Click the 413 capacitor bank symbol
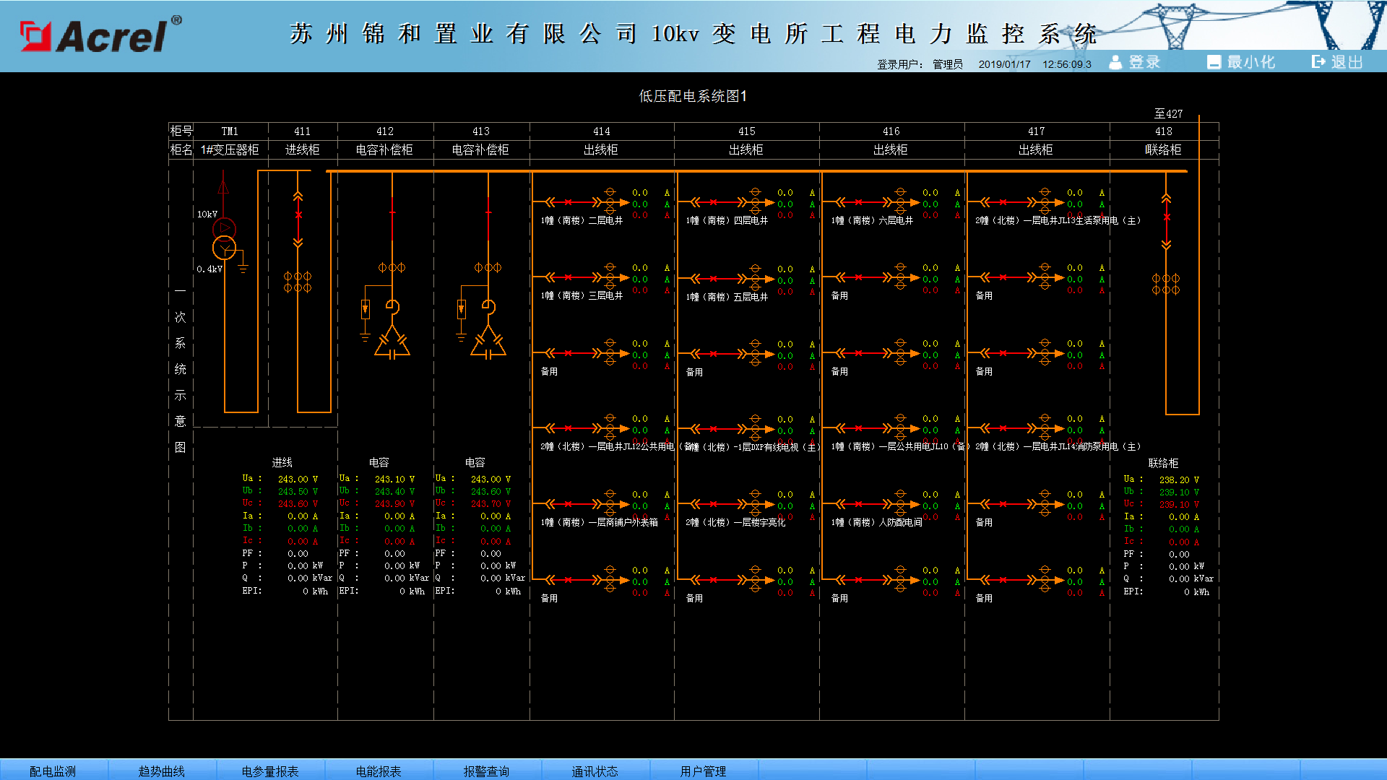 [x=488, y=342]
